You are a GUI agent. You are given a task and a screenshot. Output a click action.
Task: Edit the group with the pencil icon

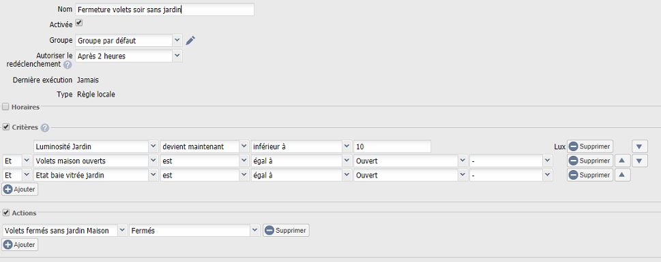click(190, 40)
